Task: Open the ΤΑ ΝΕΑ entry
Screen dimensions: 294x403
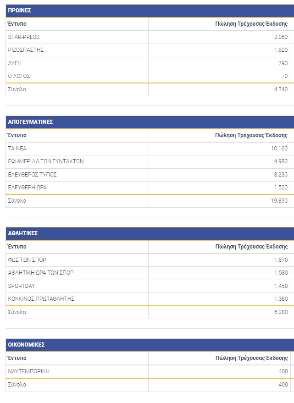Action: click(18, 149)
